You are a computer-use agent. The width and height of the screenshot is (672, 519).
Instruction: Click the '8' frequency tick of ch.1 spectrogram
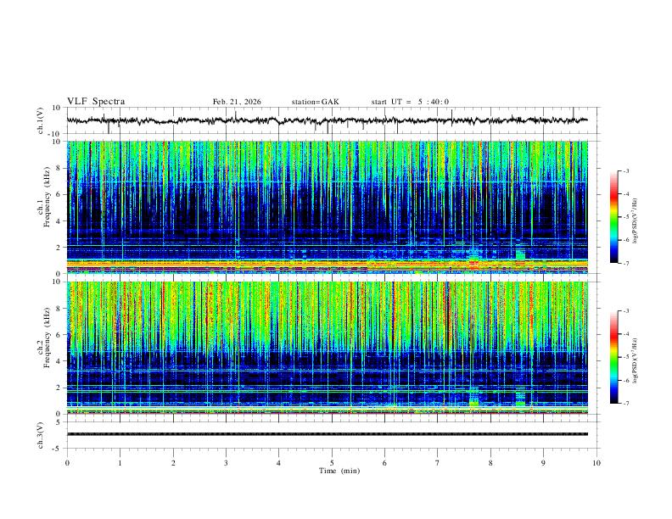click(59, 168)
